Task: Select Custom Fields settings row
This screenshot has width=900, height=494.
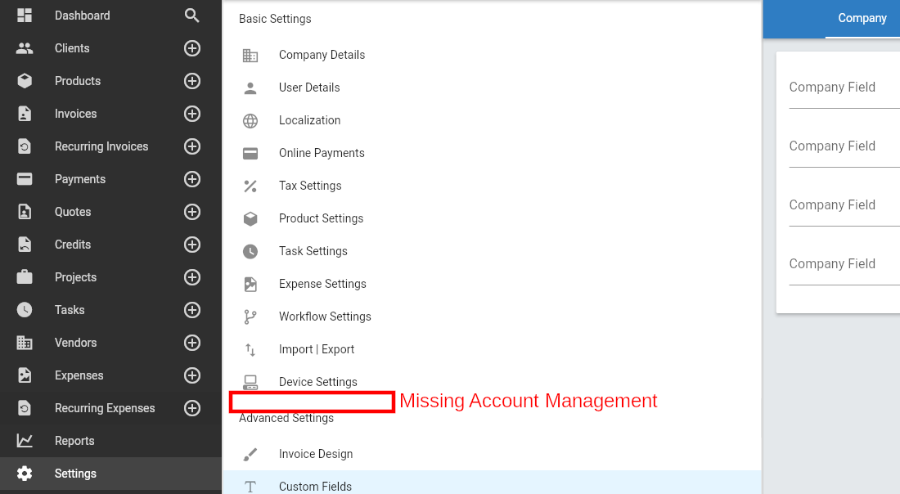Action: click(x=492, y=483)
